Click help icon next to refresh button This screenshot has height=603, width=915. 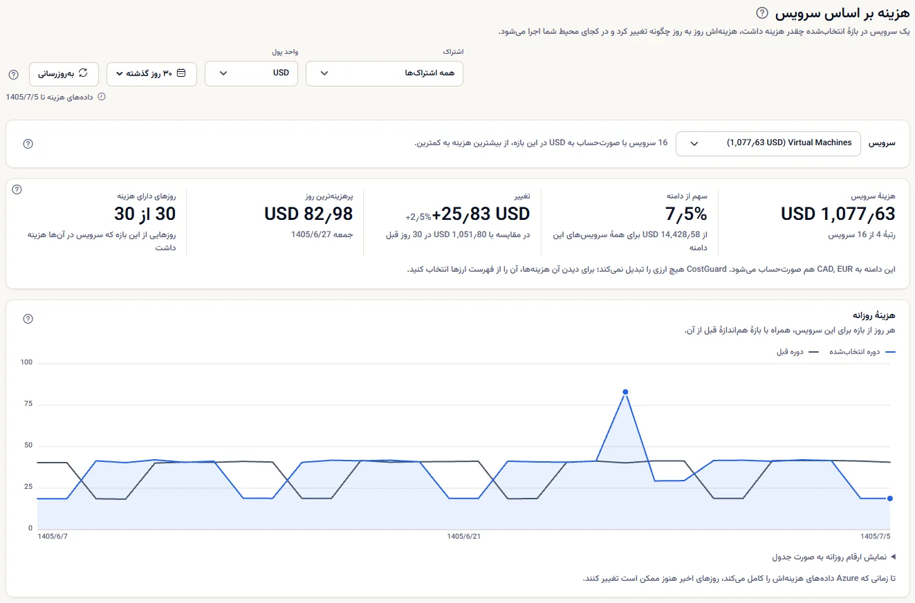[x=13, y=74]
